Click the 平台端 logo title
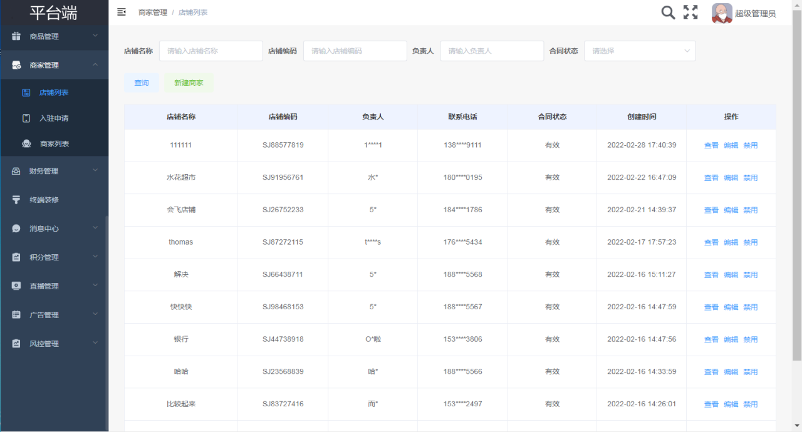The height and width of the screenshot is (432, 802). 54,12
